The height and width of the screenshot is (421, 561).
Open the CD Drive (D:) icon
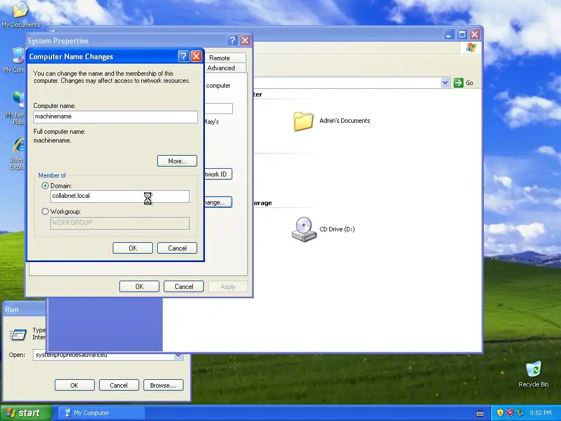click(304, 230)
